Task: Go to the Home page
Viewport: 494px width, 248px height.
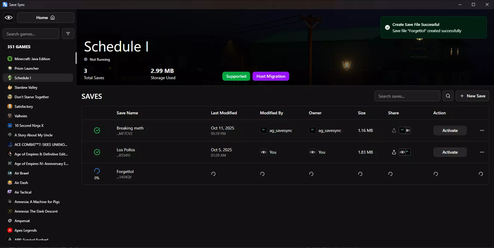Action: (x=46, y=18)
